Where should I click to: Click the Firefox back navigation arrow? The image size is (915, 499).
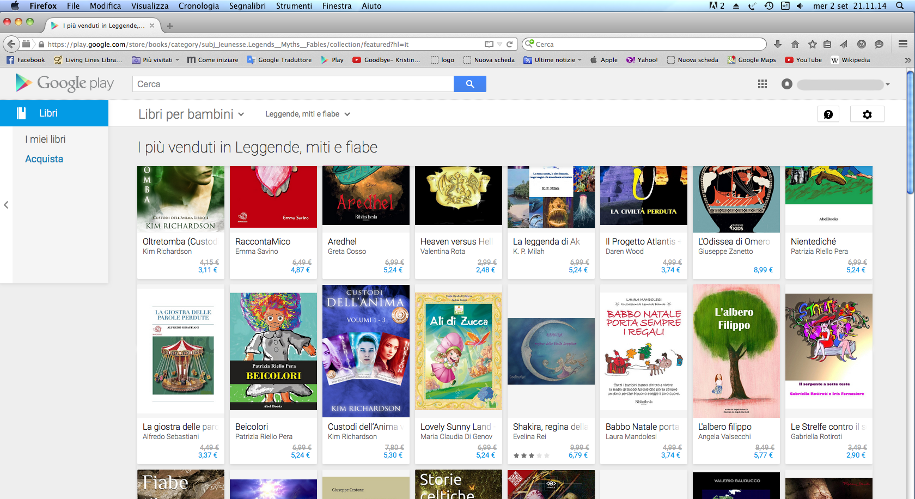click(x=11, y=44)
